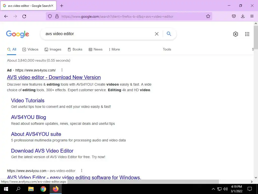Screen dimensions: 258x194
Task: Click the Google logo
Action: pyautogui.click(x=18, y=34)
